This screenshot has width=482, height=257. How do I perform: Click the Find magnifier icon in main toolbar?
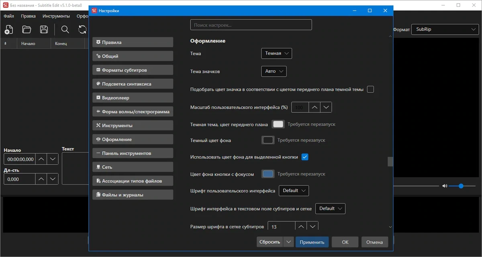pos(65,29)
